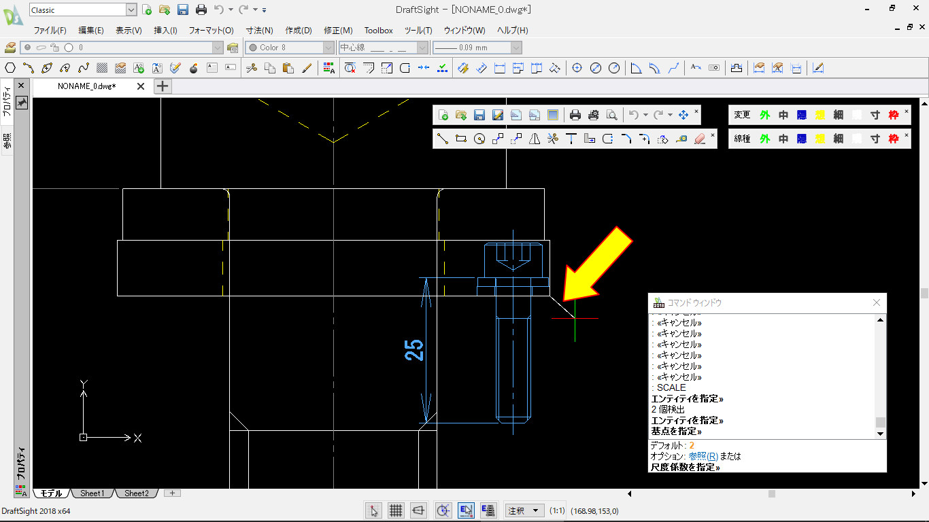Click the 参照(R) option link in the command window
Screen dimensions: 929x522
click(x=703, y=456)
